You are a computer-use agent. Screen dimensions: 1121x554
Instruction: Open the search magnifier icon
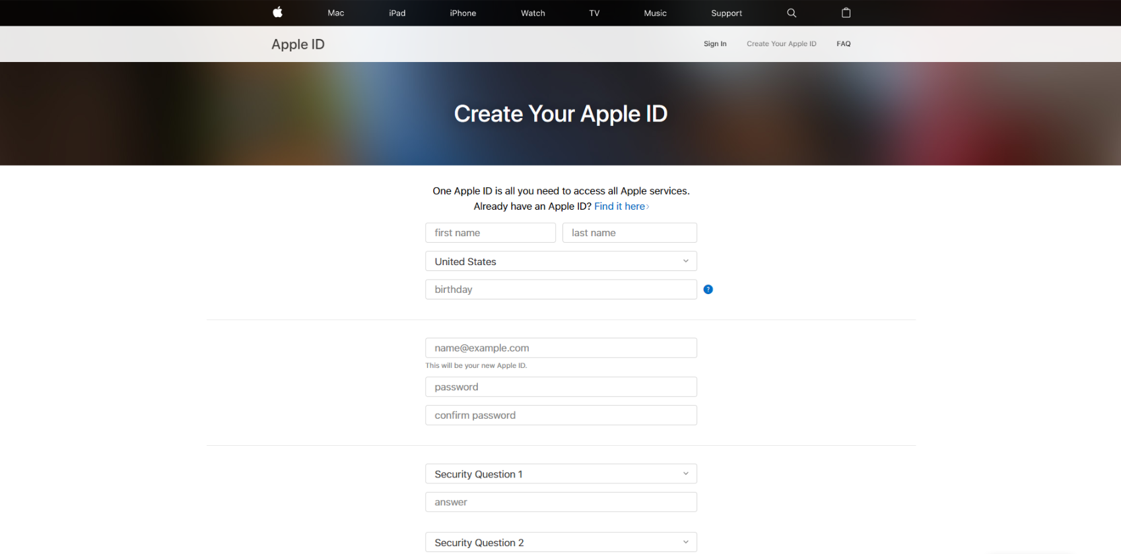(x=792, y=13)
